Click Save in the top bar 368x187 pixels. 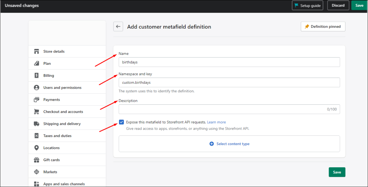[359, 5]
